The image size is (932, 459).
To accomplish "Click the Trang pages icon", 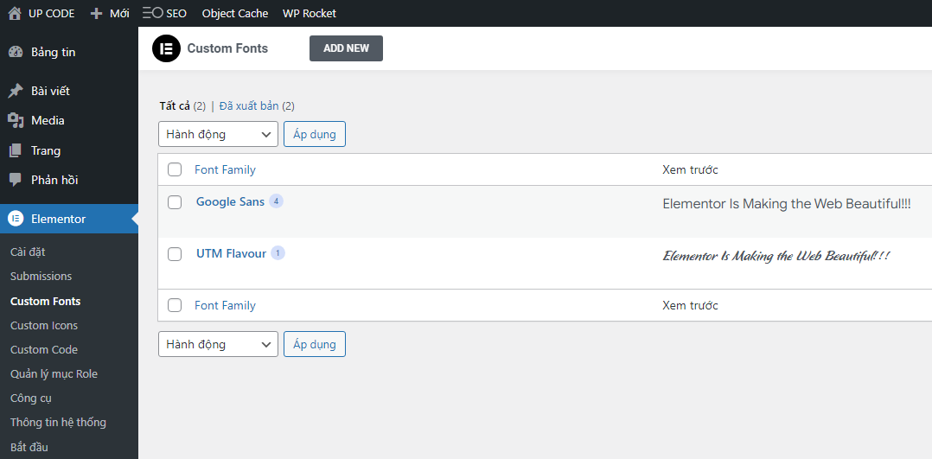I will click(x=16, y=150).
